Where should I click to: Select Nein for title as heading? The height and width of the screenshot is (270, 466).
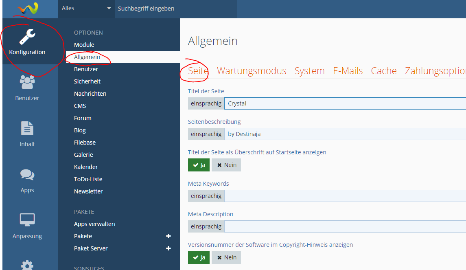[226, 165]
